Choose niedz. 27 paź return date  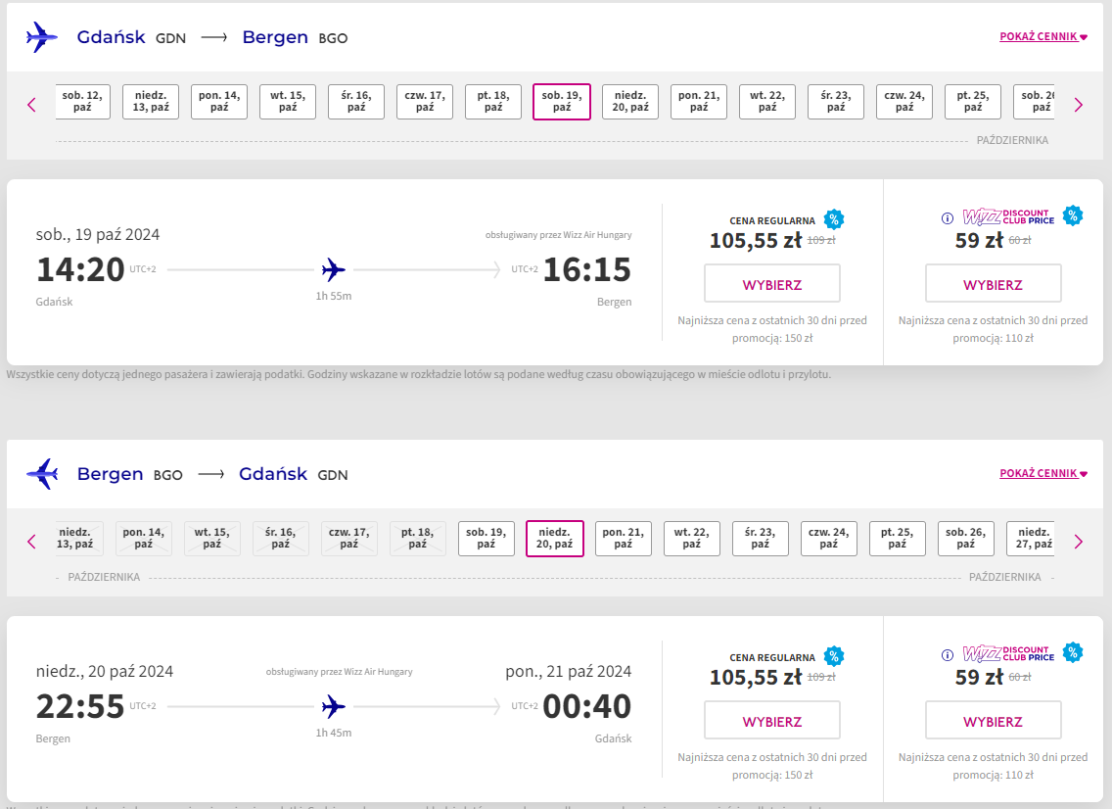[1031, 539]
